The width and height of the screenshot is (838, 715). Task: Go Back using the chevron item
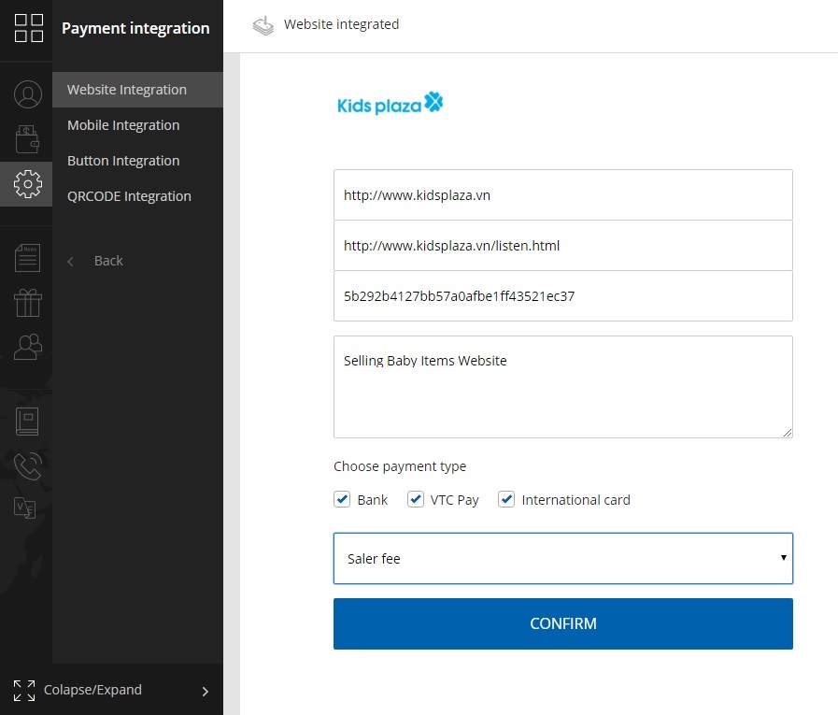tap(95, 261)
